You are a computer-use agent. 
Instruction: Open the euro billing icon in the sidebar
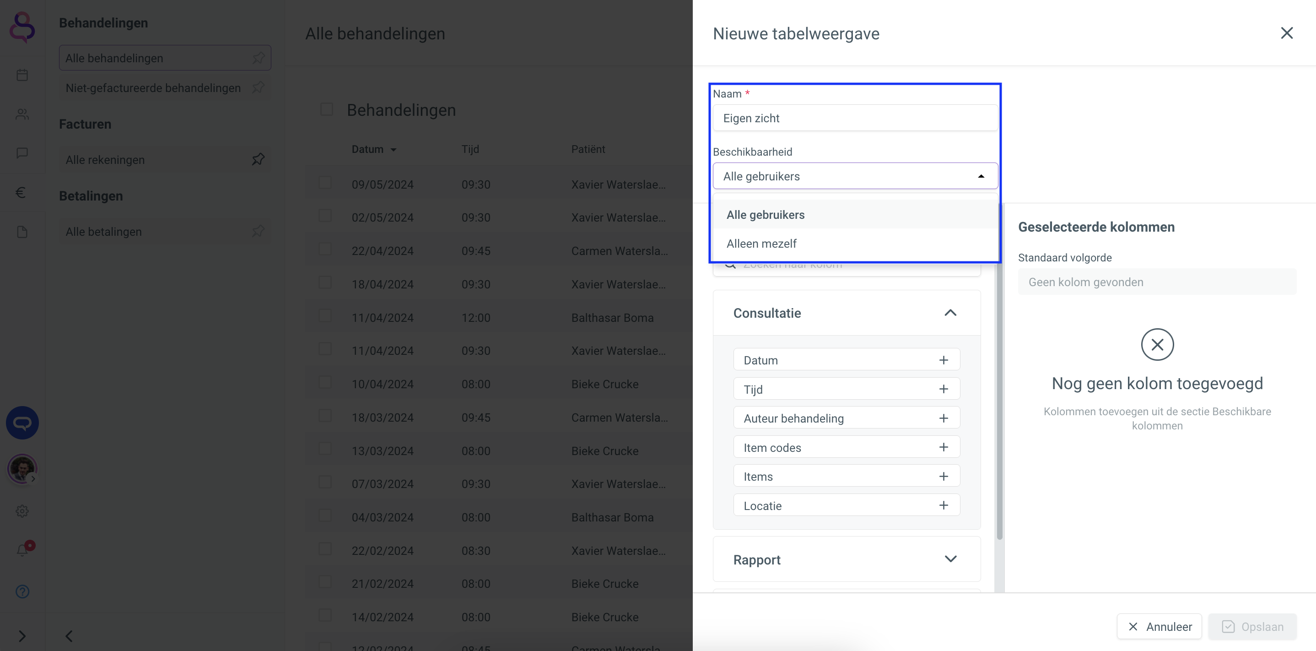21,192
